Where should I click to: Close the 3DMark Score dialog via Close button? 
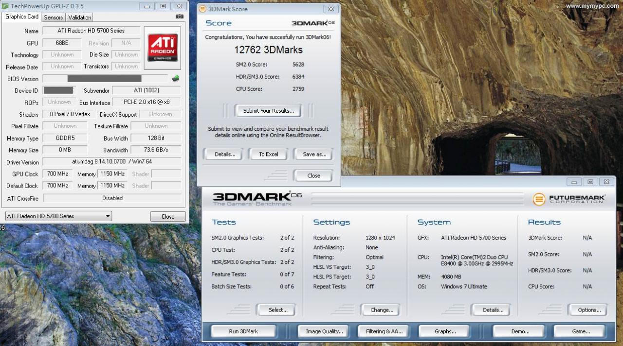[x=314, y=175]
